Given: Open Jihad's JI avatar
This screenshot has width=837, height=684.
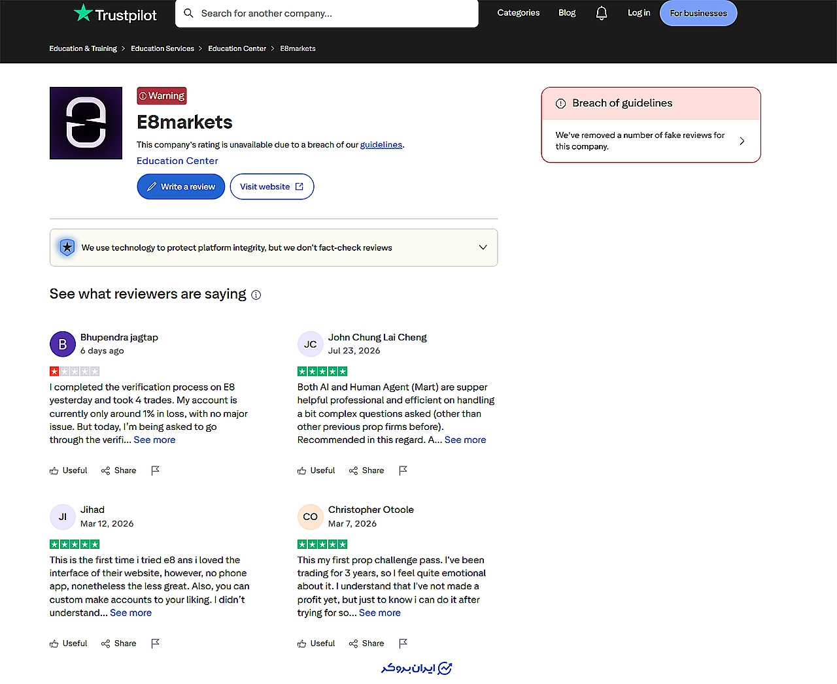Looking at the screenshot, I should 63,517.
